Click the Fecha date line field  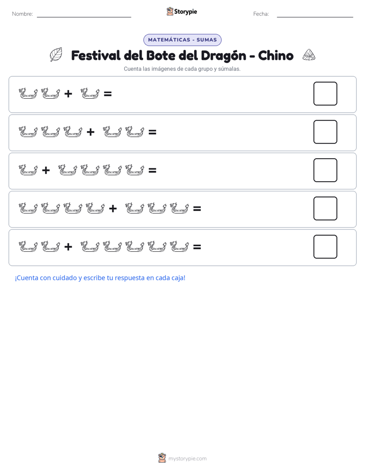pyautogui.click(x=315, y=14)
